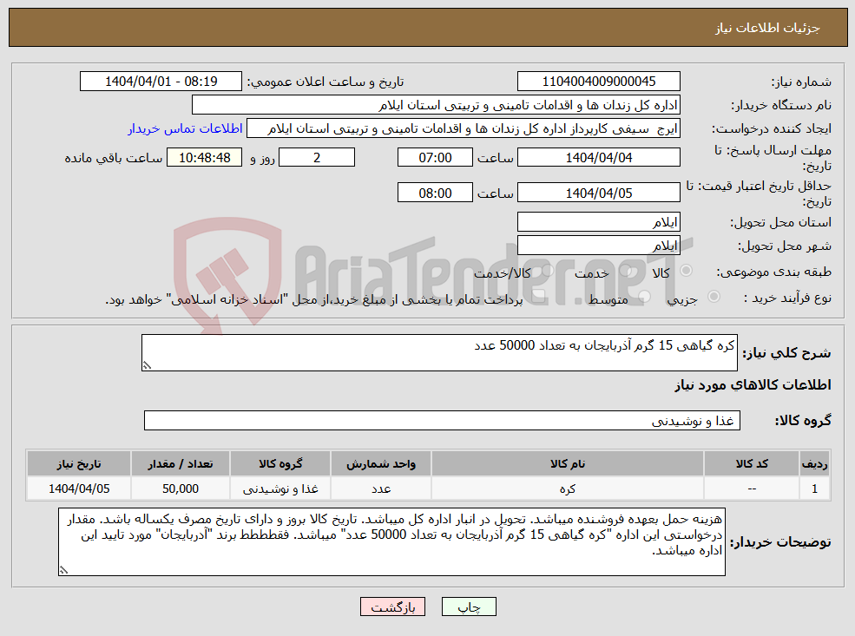Click the description area resize handle
The width and height of the screenshot is (855, 636).
click(147, 365)
